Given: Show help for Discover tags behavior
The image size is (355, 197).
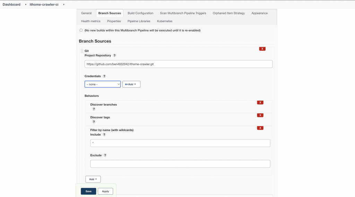Looking at the screenshot, I should pos(94,122).
